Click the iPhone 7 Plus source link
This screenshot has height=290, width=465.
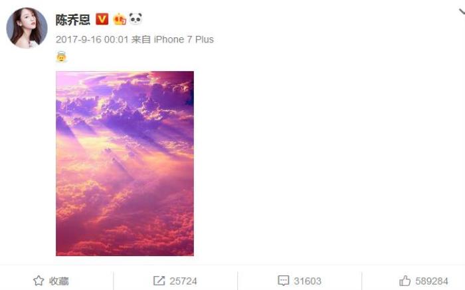[x=183, y=39]
